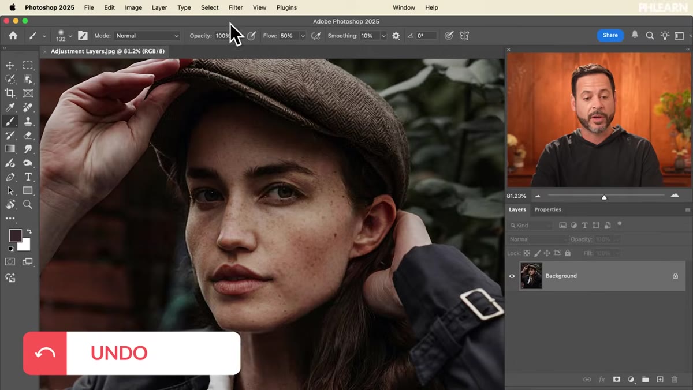Screen dimensions: 693x390
Task: Swap foreground and background colors arrow
Action: 29,232
